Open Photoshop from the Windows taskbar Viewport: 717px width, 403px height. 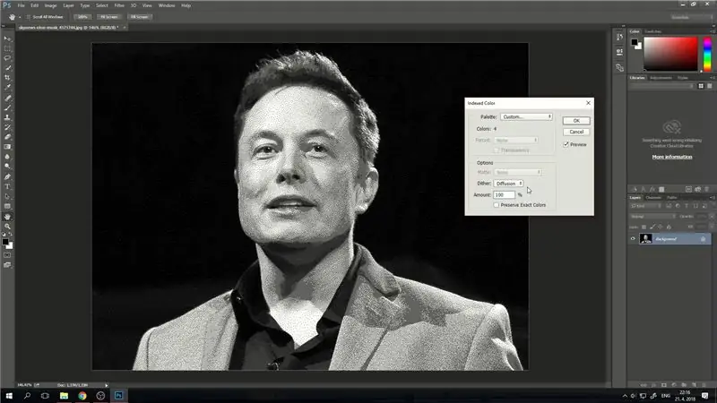(118, 395)
